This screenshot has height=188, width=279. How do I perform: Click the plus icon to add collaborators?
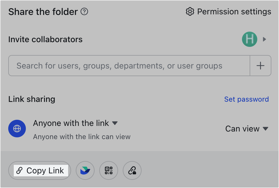pyautogui.click(x=260, y=66)
